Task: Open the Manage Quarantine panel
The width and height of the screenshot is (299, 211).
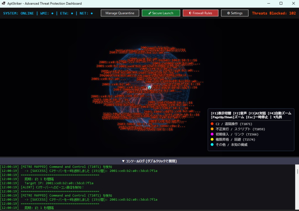Action: click(120, 13)
